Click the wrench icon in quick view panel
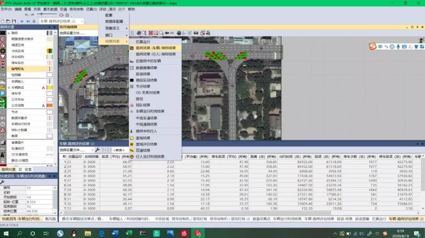 pos(3,182)
